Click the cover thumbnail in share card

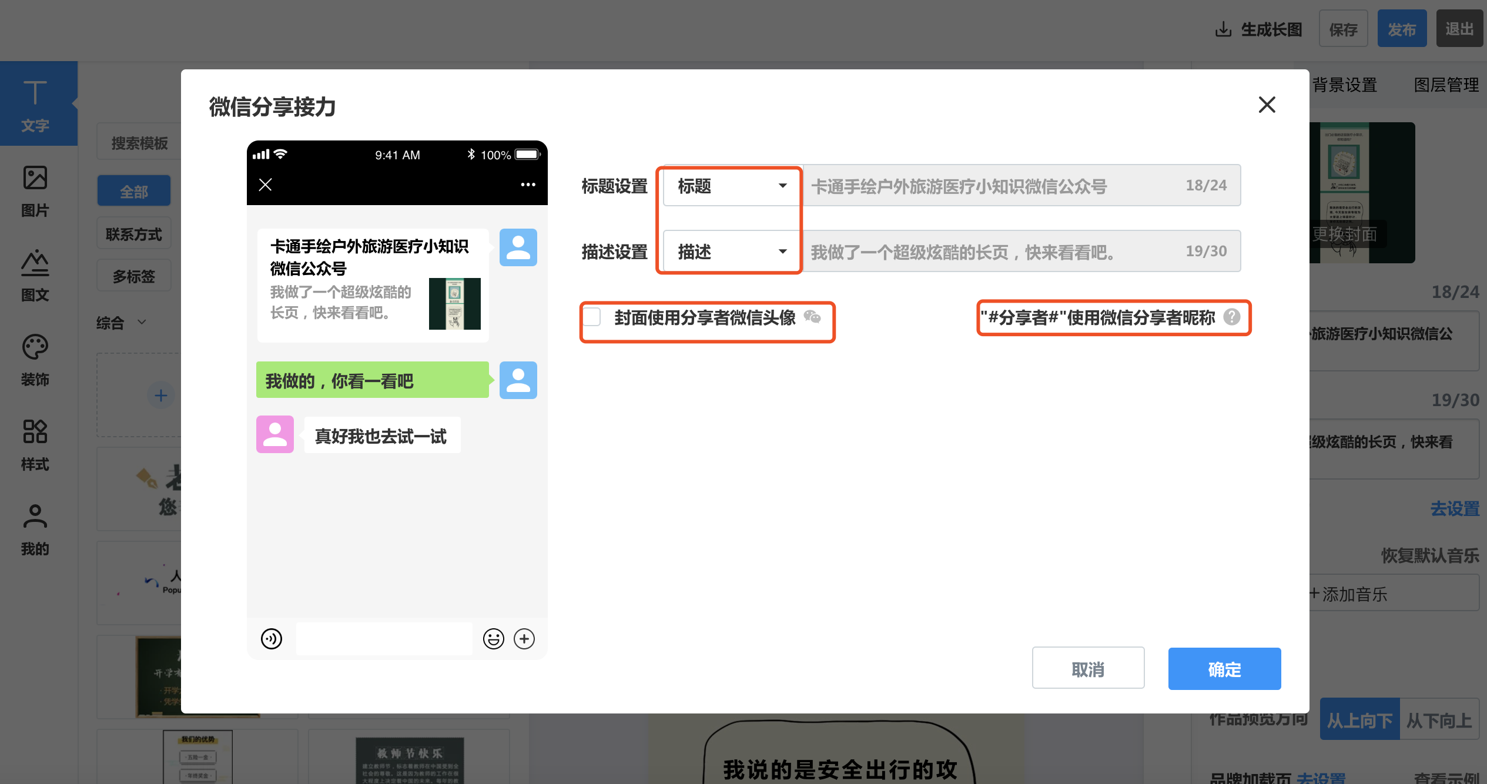tap(454, 303)
